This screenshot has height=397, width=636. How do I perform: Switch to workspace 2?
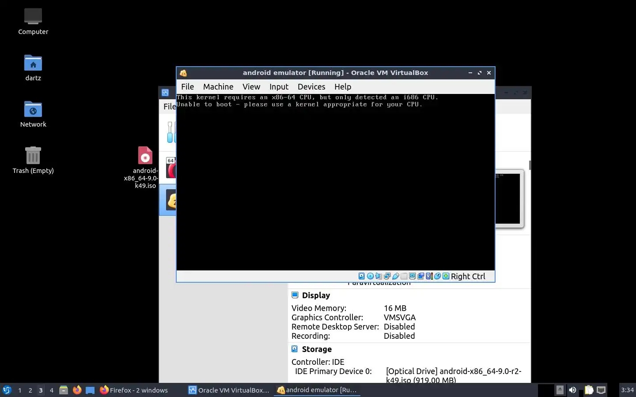30,390
